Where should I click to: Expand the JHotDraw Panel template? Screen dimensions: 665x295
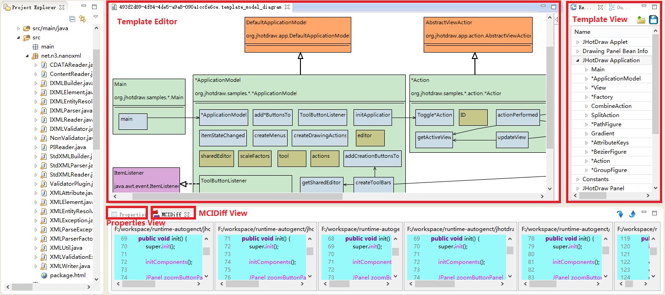(x=578, y=188)
